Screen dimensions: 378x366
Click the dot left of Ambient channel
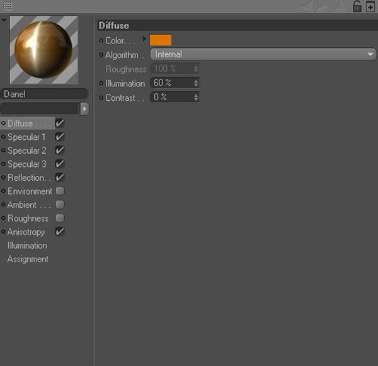[x=3, y=205]
